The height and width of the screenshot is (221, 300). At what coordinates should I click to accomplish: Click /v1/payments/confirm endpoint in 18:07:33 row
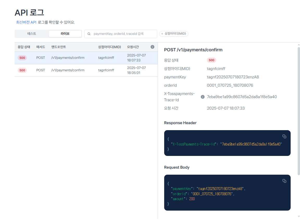tap(68, 58)
